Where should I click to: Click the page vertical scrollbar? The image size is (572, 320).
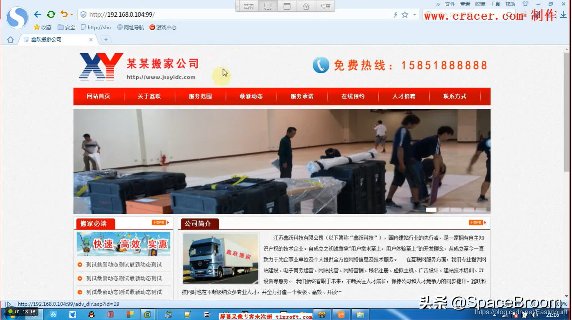[x=567, y=112]
